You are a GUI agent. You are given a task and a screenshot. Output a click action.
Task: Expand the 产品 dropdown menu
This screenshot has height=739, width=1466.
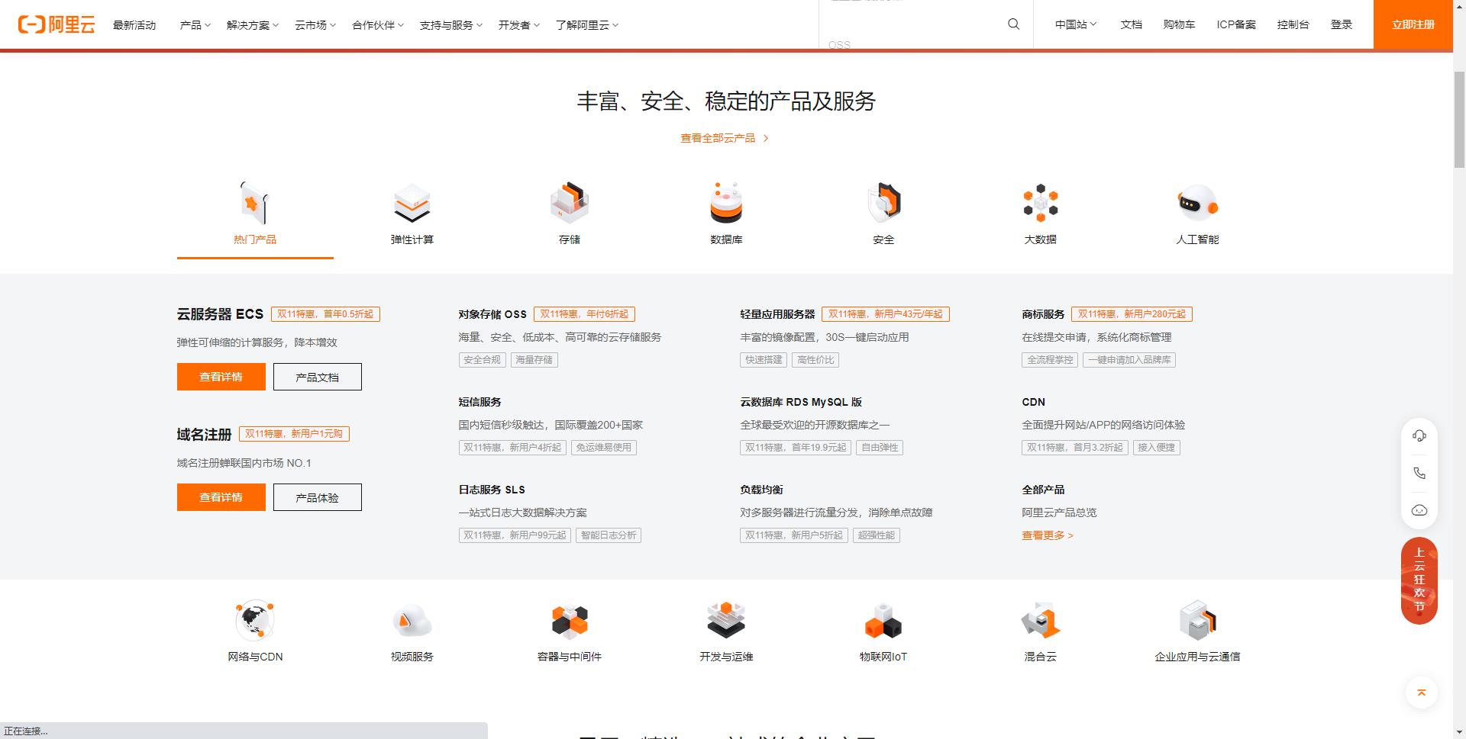coord(195,25)
